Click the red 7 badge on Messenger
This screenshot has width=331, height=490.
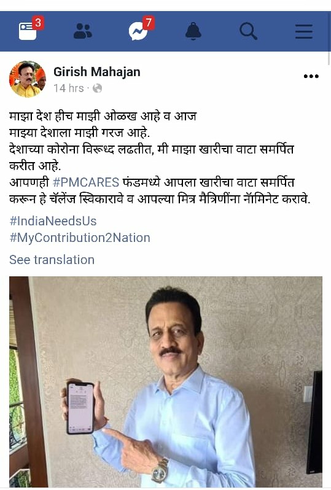149,23
